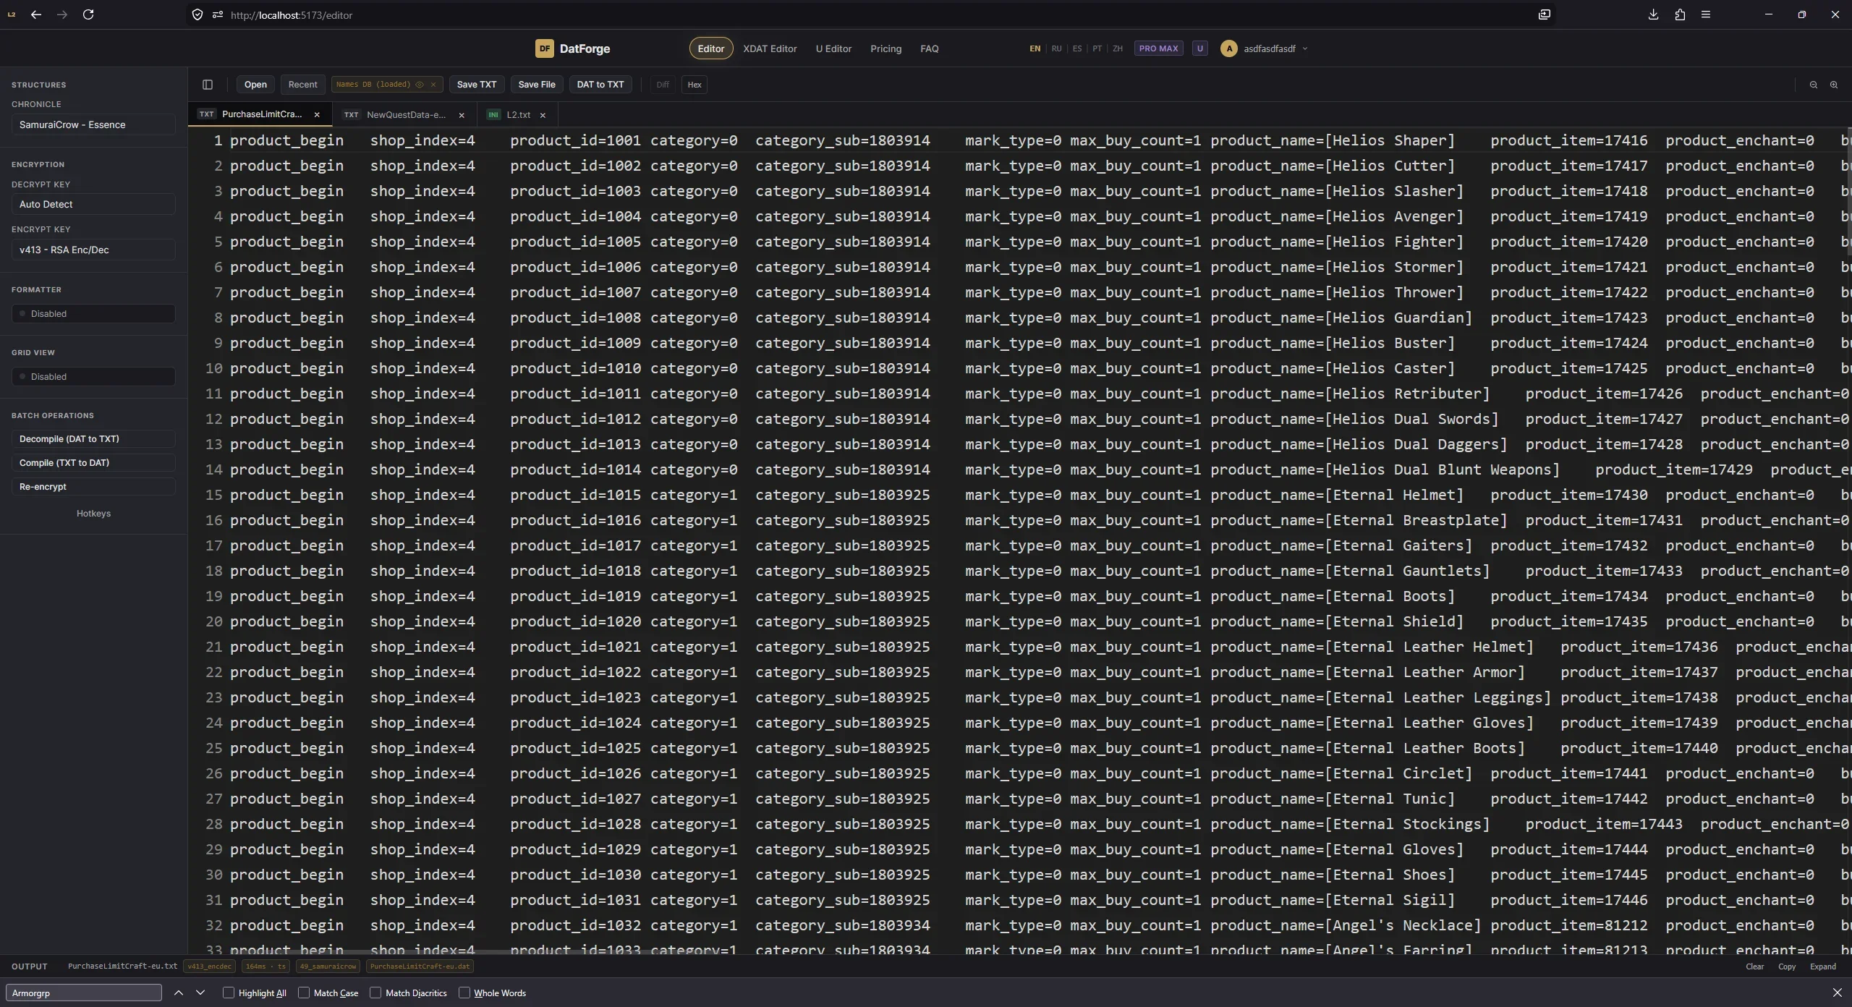Viewport: 1852px width, 1007px height.
Task: Open the XDAT Editor page
Action: [770, 48]
